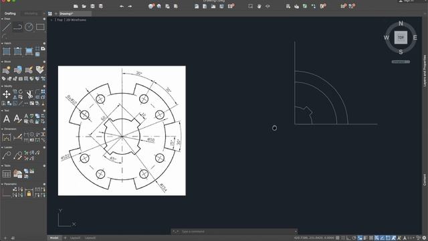
Task: Click the Redo arrow in top toolbar
Action: [x=130, y=6]
